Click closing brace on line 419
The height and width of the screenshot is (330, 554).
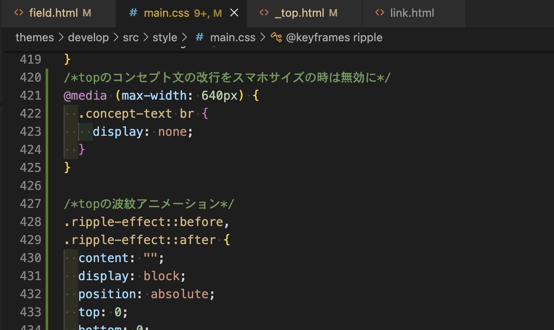67,59
